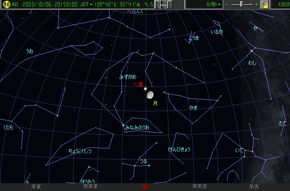Toggle the yellow padlock lock icon
This screenshot has height=191, width=290.
(264, 5)
